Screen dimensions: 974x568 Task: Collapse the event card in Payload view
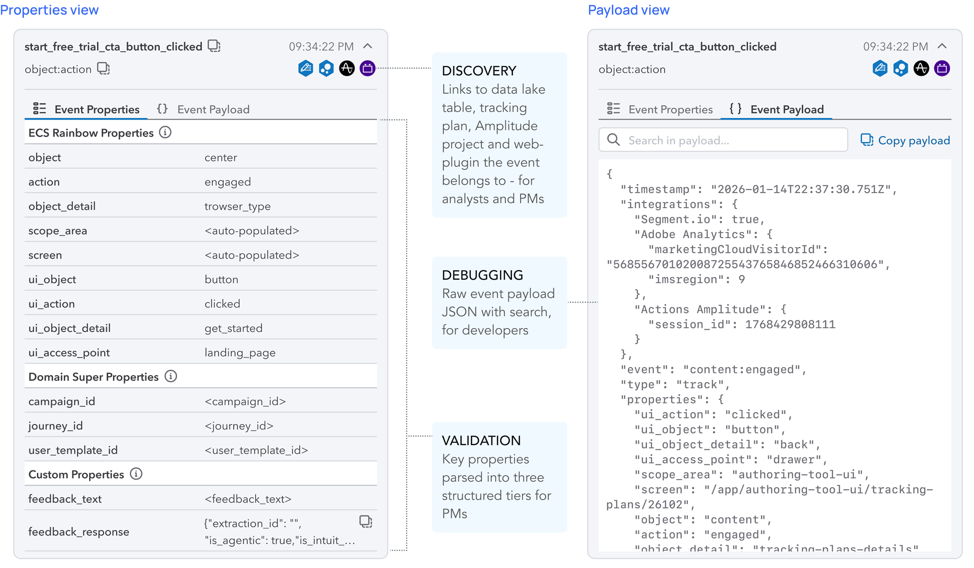point(942,46)
